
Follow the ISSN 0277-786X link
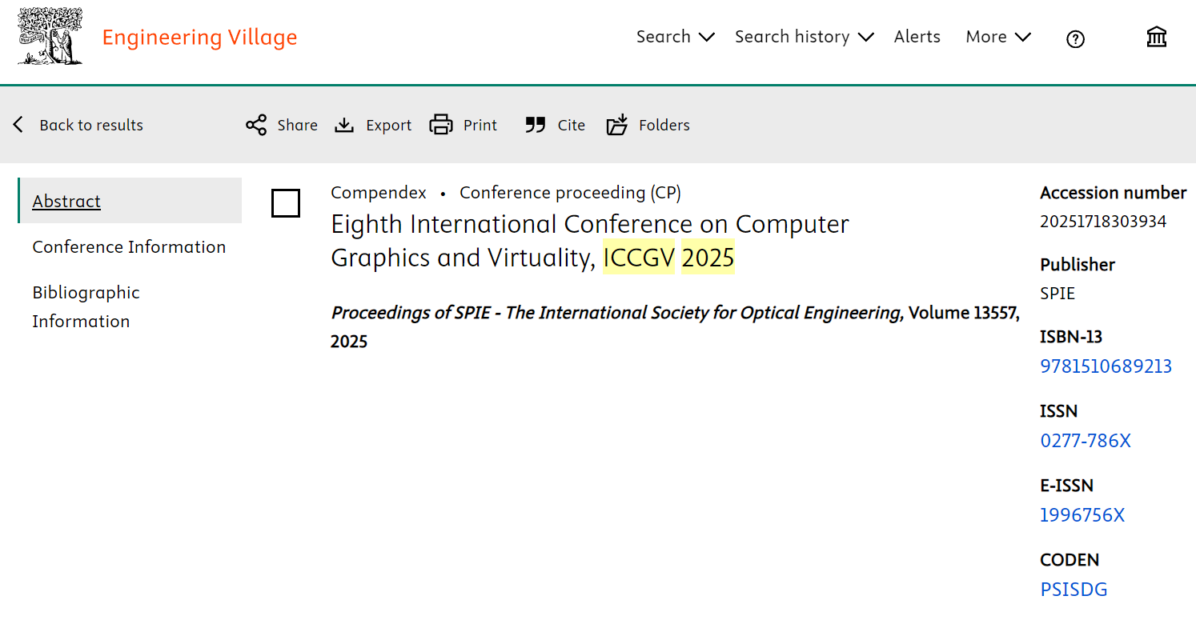pyautogui.click(x=1085, y=441)
